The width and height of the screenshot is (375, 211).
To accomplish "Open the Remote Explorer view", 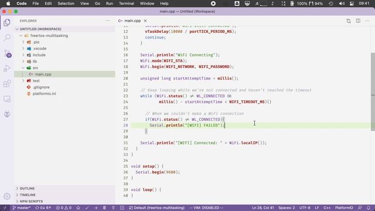I will 7,99.
